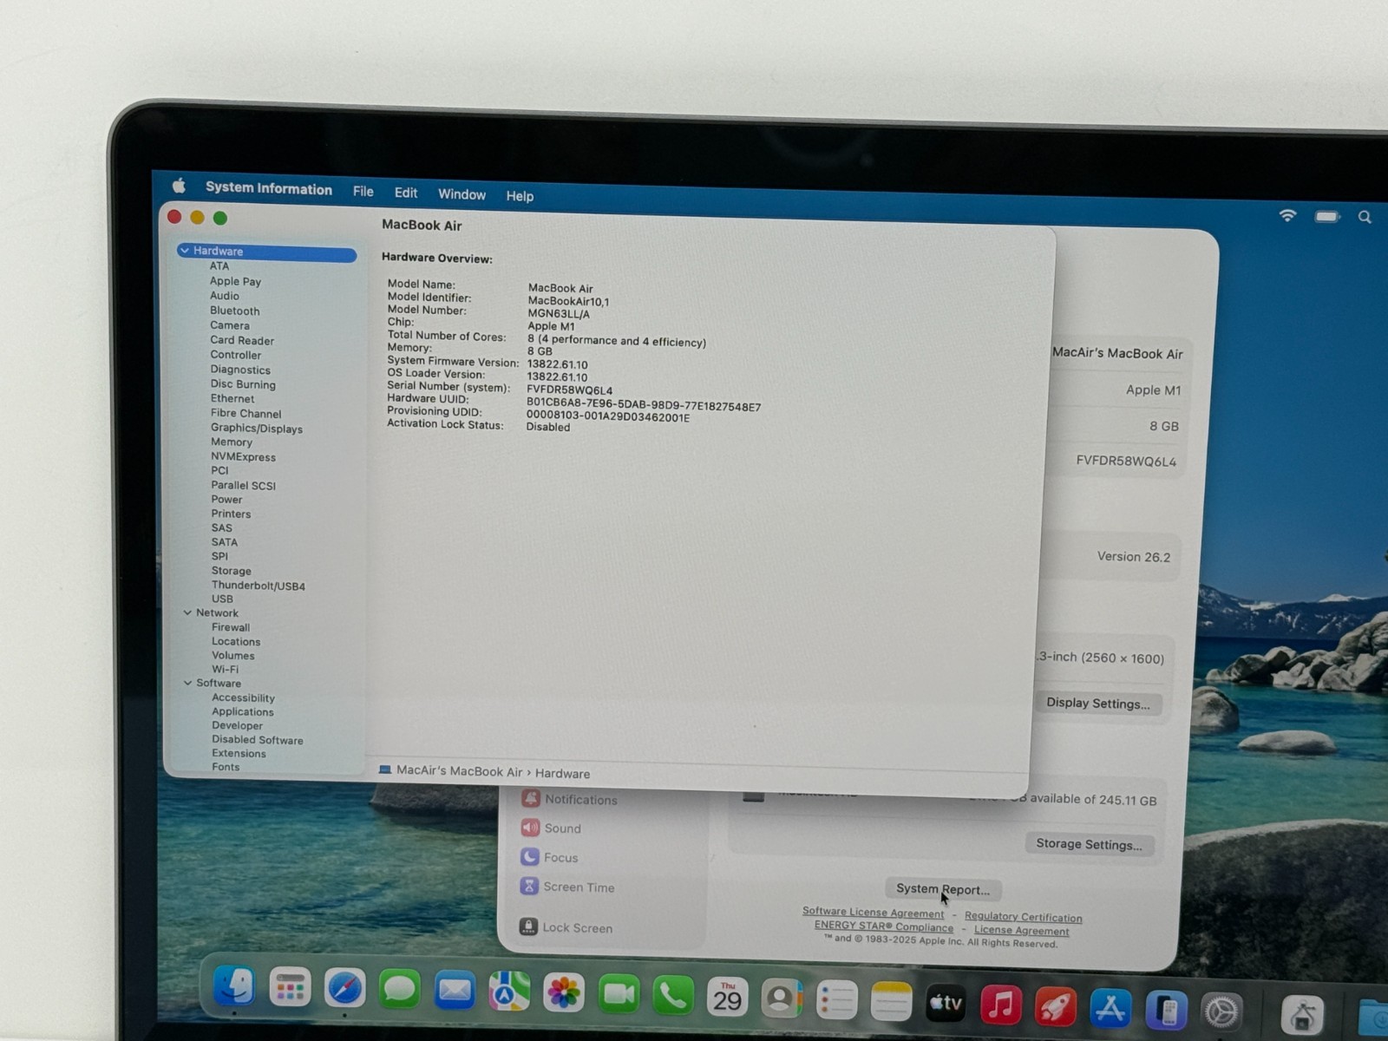Open the Regulatory Certification link
Viewport: 1388px width, 1041px height.
(1024, 917)
